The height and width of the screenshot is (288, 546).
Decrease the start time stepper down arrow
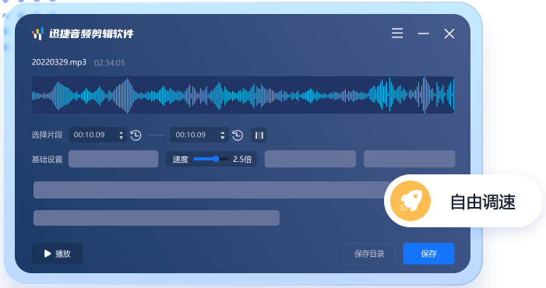121,138
